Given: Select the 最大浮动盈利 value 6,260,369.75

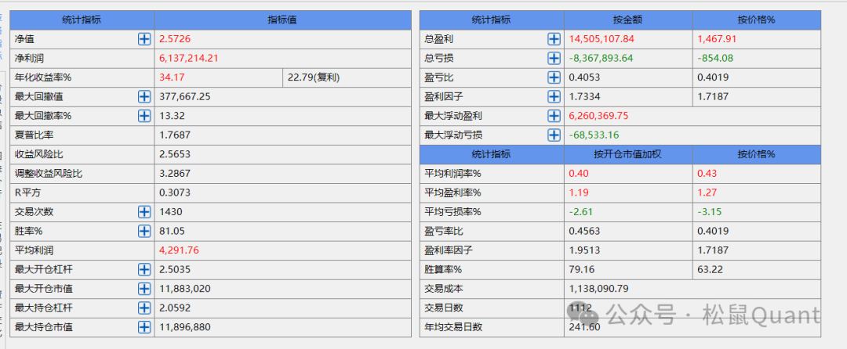Looking at the screenshot, I should click(x=598, y=116).
